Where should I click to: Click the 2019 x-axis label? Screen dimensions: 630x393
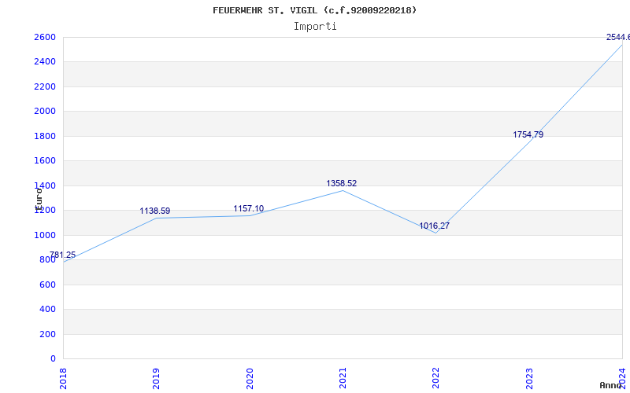156,379
